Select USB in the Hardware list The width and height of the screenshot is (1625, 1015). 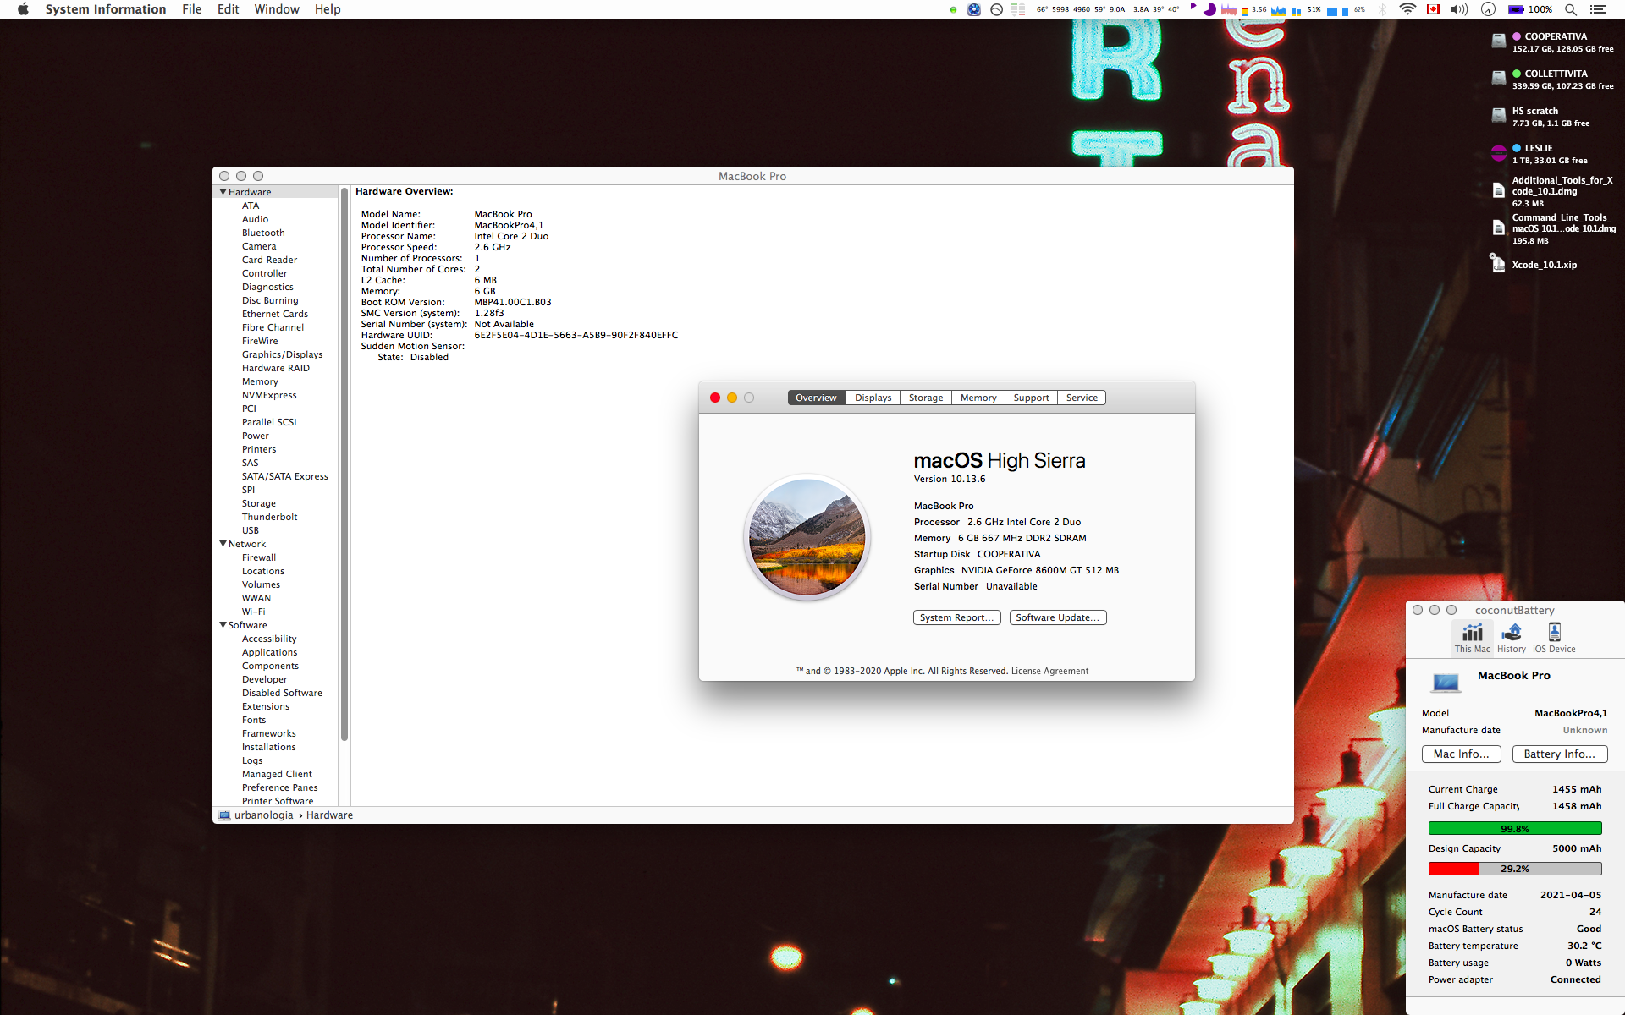tap(251, 530)
